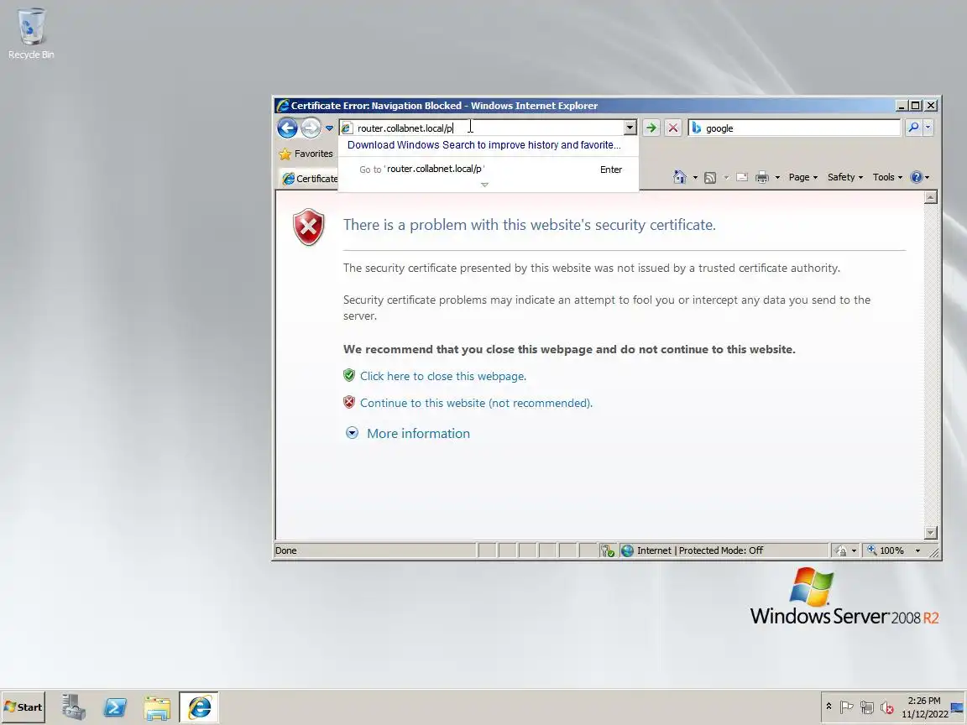Click here to close this webpage link
Image resolution: width=967 pixels, height=725 pixels.
point(443,376)
